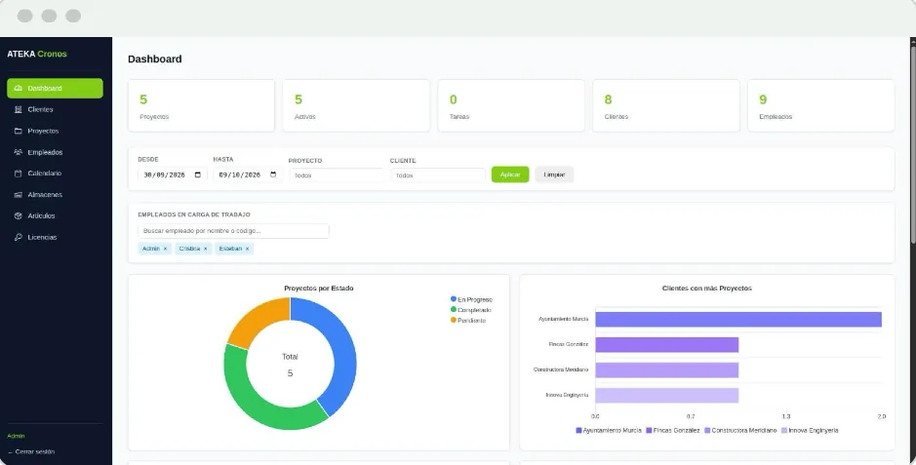Click the 'Clientes con más Proyectos' chart title
Viewport: 916px width, 465px height.
[x=707, y=289]
